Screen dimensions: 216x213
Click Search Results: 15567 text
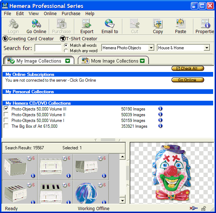pyautogui.click(x=24, y=148)
